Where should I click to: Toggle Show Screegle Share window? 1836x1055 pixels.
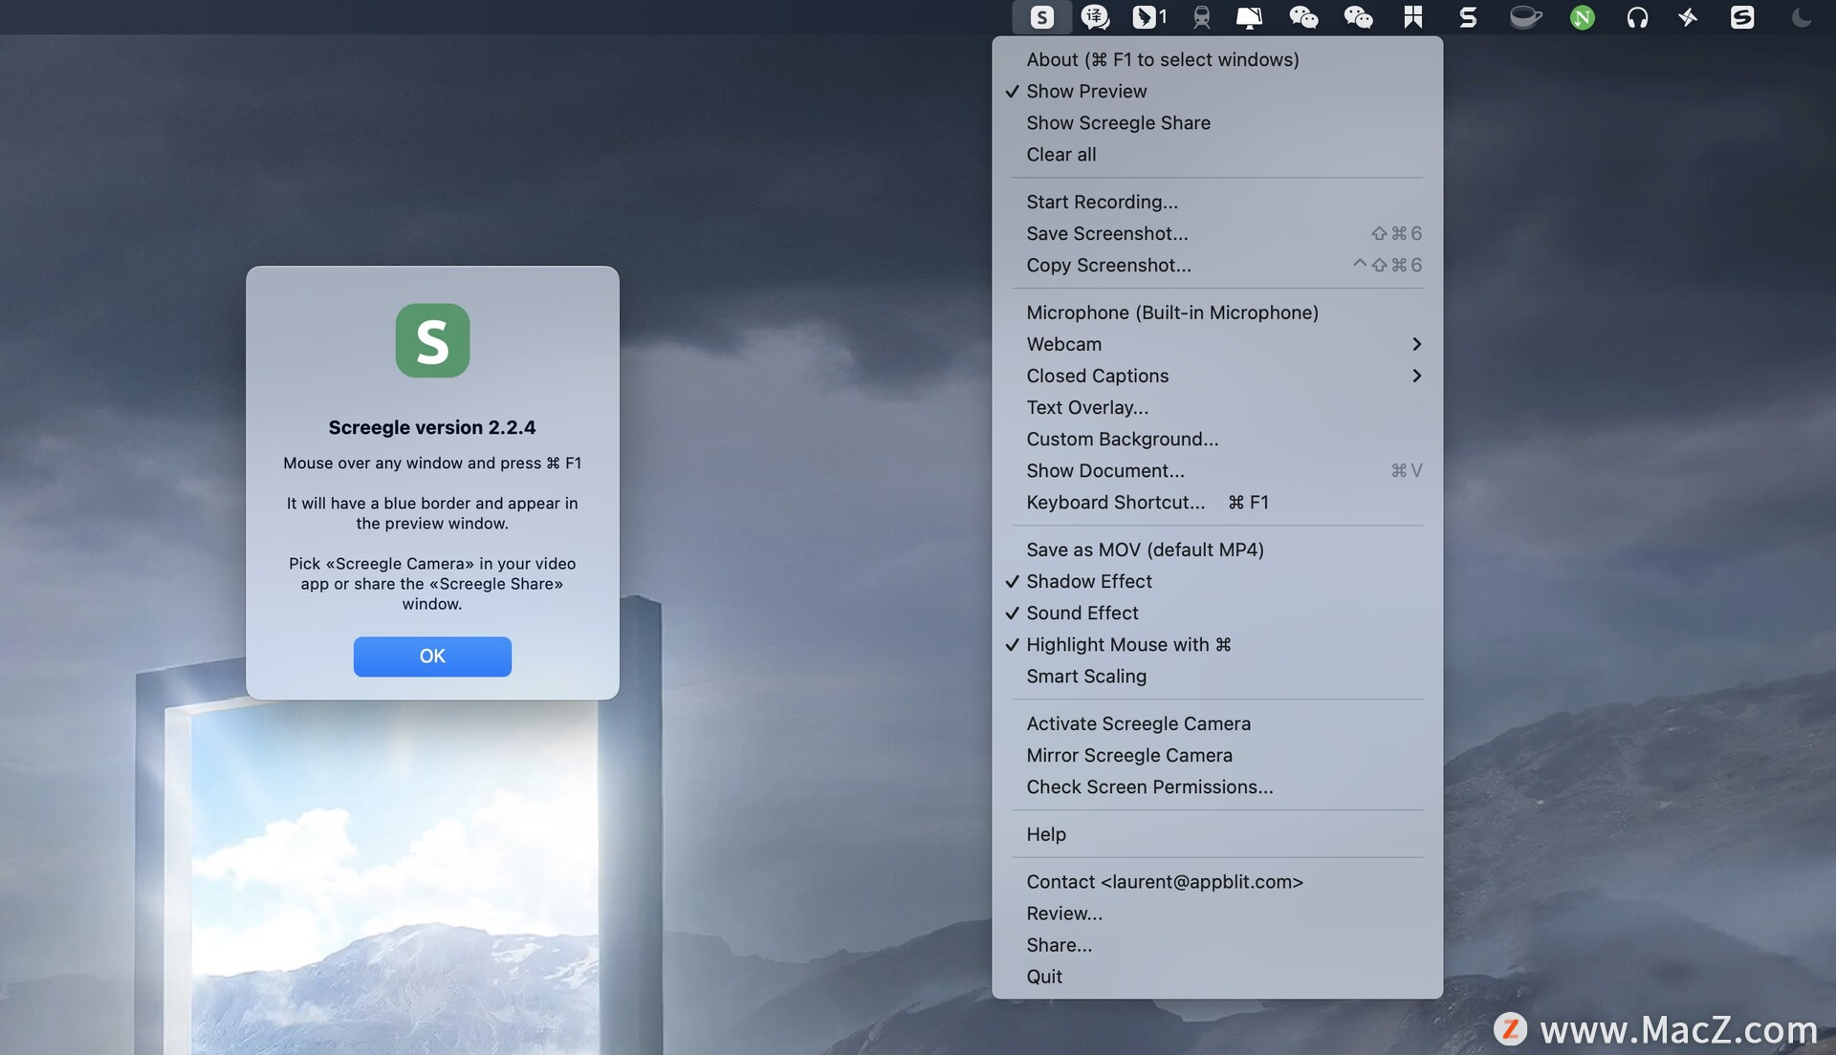coord(1216,122)
